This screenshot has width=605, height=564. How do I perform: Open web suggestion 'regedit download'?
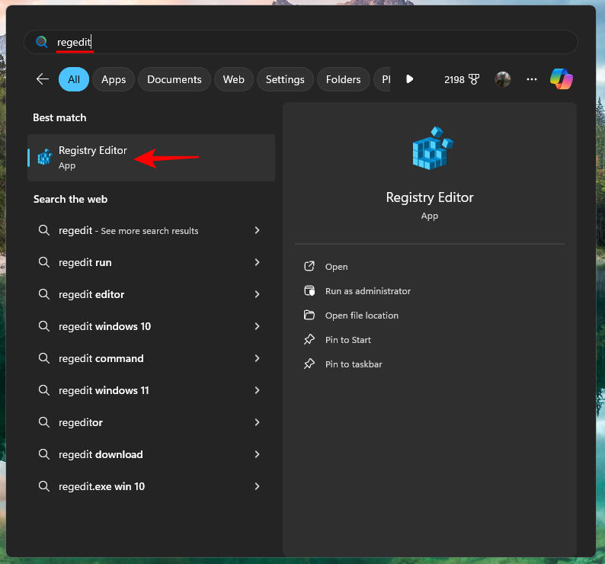pos(151,455)
